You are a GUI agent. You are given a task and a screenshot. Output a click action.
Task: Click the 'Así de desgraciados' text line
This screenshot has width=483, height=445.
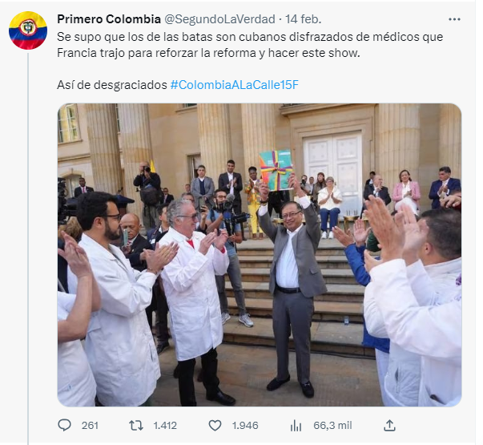point(112,85)
